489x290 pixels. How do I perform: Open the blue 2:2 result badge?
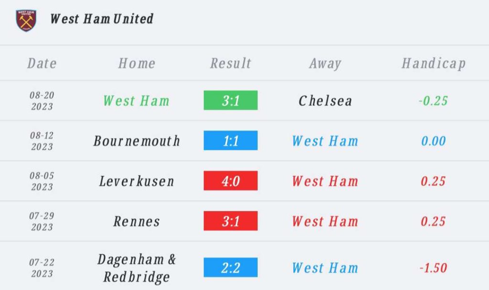tap(231, 267)
